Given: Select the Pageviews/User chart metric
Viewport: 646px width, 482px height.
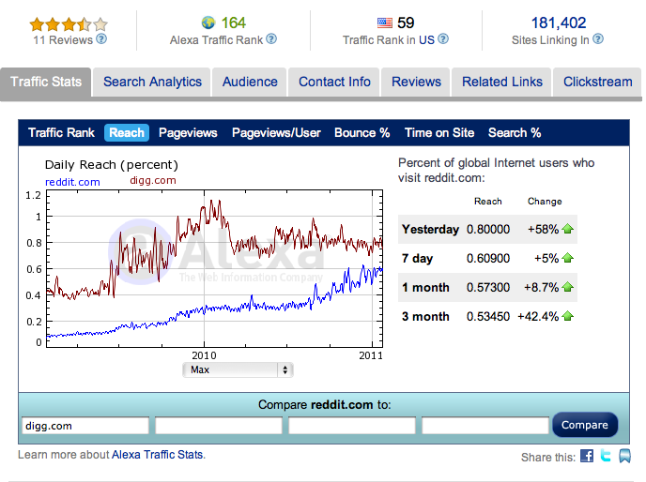Looking at the screenshot, I should [276, 132].
